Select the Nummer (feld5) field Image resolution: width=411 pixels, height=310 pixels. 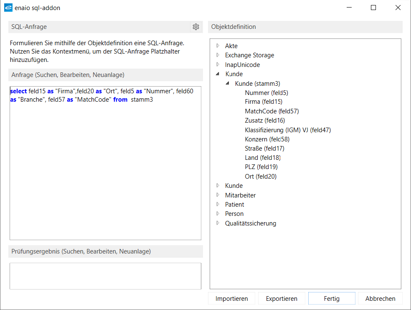tap(266, 93)
